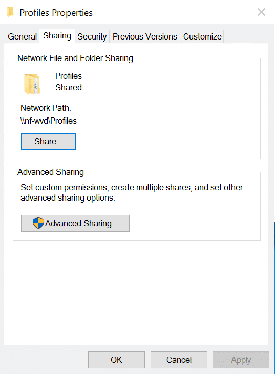The width and height of the screenshot is (275, 374).
Task: Click the shared Profiles folder icon
Action: point(32,84)
